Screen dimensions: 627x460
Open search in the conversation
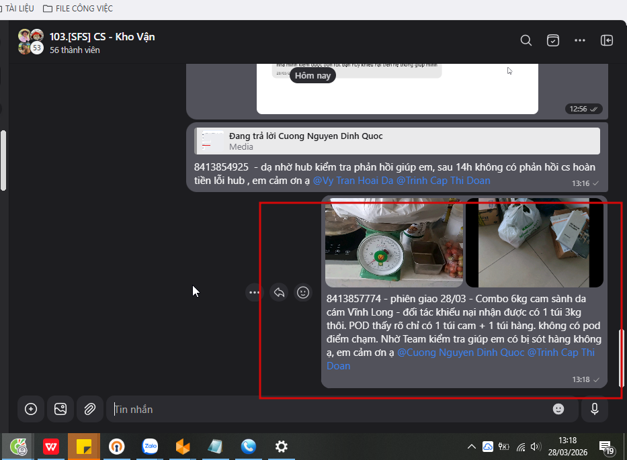tap(526, 40)
